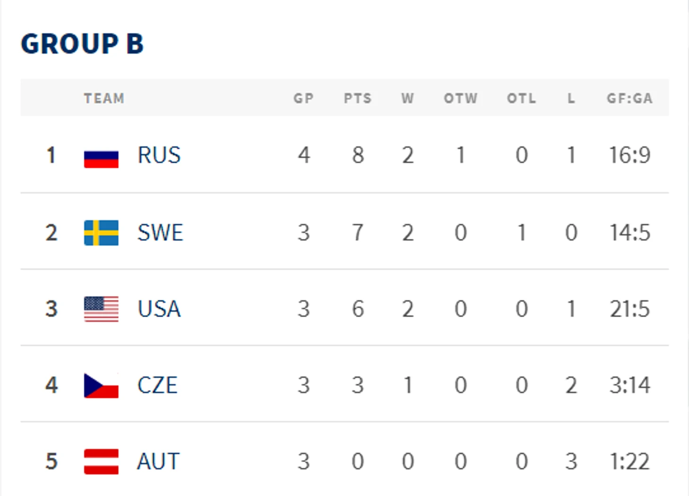Click the Czech Republic flag icon

pyautogui.click(x=101, y=386)
